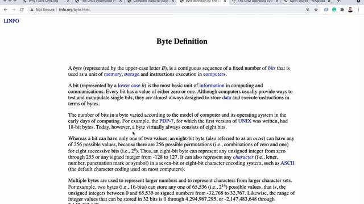Screen dimensions: 364x204
Task: View the Not Secure site warning
Action: [42, 10]
